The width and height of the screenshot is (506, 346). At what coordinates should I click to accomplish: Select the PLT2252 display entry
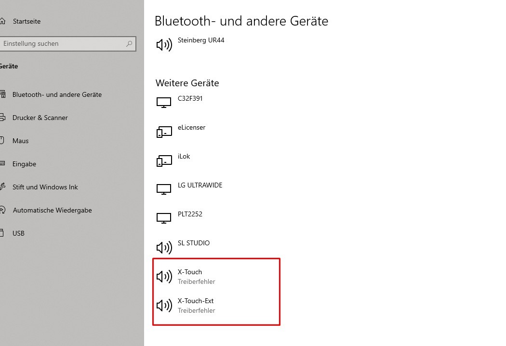click(190, 214)
